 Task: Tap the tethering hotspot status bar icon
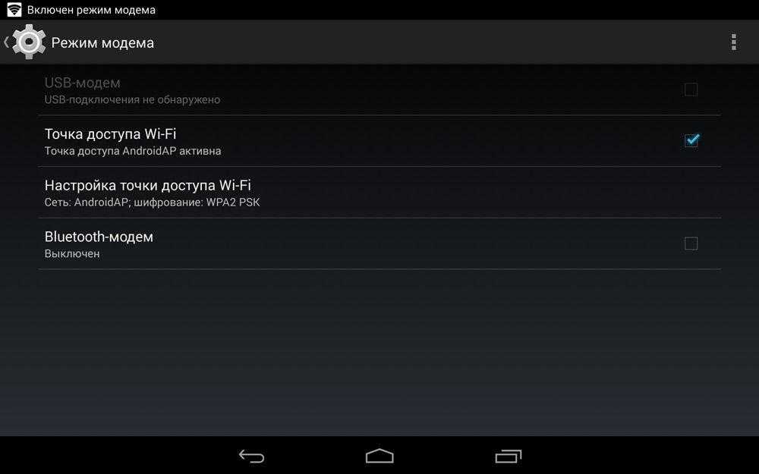pos(14,9)
